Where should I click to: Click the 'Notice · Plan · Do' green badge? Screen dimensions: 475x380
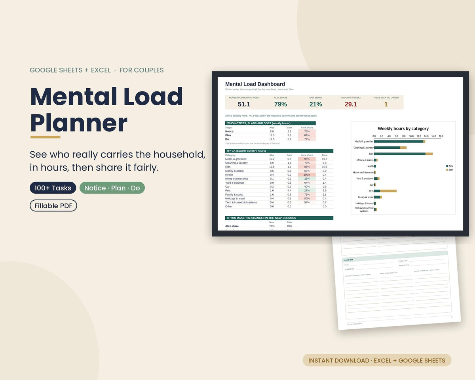click(x=112, y=188)
